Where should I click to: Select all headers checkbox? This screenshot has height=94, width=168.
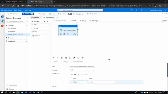71,78
